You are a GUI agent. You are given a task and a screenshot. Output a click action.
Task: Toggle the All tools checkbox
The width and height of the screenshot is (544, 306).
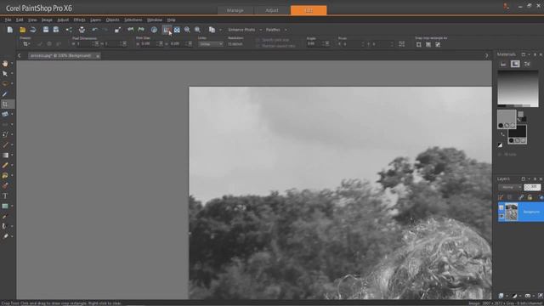click(x=500, y=155)
